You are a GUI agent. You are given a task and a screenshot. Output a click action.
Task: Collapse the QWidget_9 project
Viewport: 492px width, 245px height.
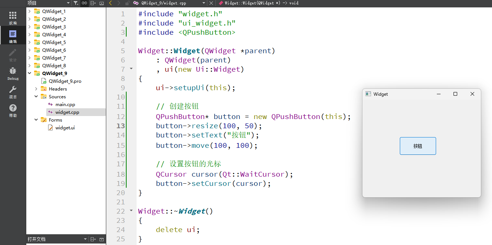coord(30,73)
